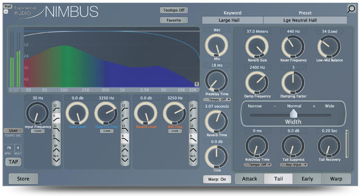Click the T icon on the spectrum display
The height and width of the screenshot is (196, 361).
coord(196,84)
